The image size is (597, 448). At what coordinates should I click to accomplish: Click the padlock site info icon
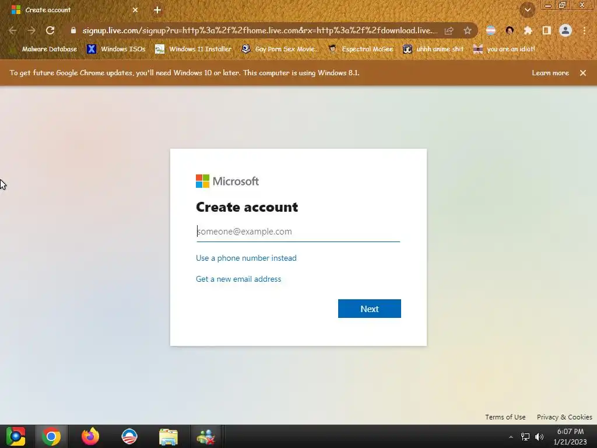tap(73, 30)
